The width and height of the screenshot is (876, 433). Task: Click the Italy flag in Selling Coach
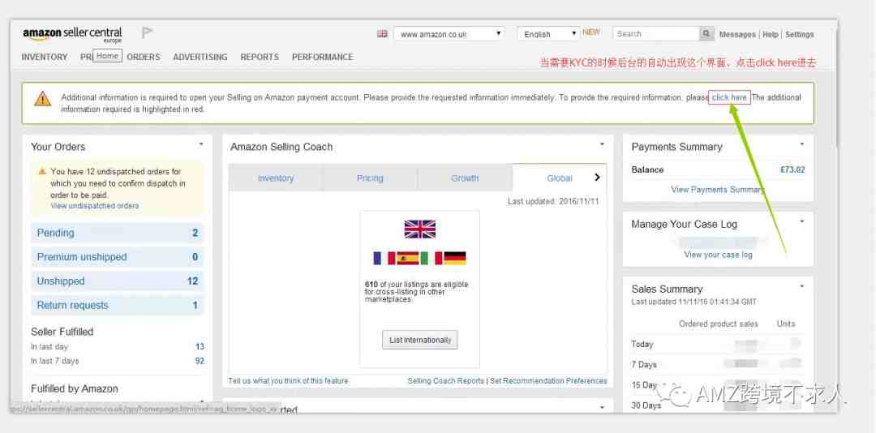(x=431, y=258)
